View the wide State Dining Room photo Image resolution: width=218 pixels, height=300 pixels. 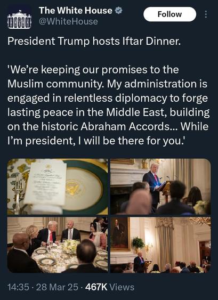160,245
